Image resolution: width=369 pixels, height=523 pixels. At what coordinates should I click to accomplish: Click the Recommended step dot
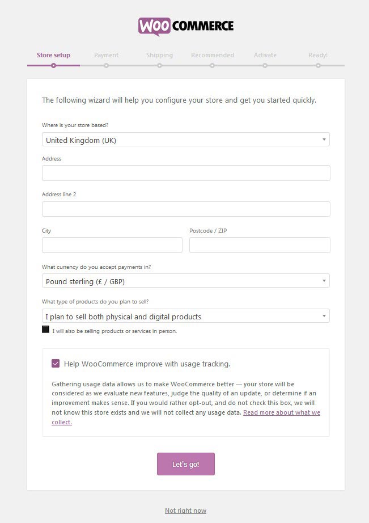pyautogui.click(x=213, y=66)
